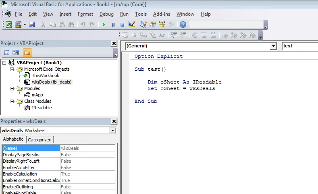Viewport: 318px width, 194px height.
Task: Toggle Breakpoint hand icon
Action: (195, 35)
